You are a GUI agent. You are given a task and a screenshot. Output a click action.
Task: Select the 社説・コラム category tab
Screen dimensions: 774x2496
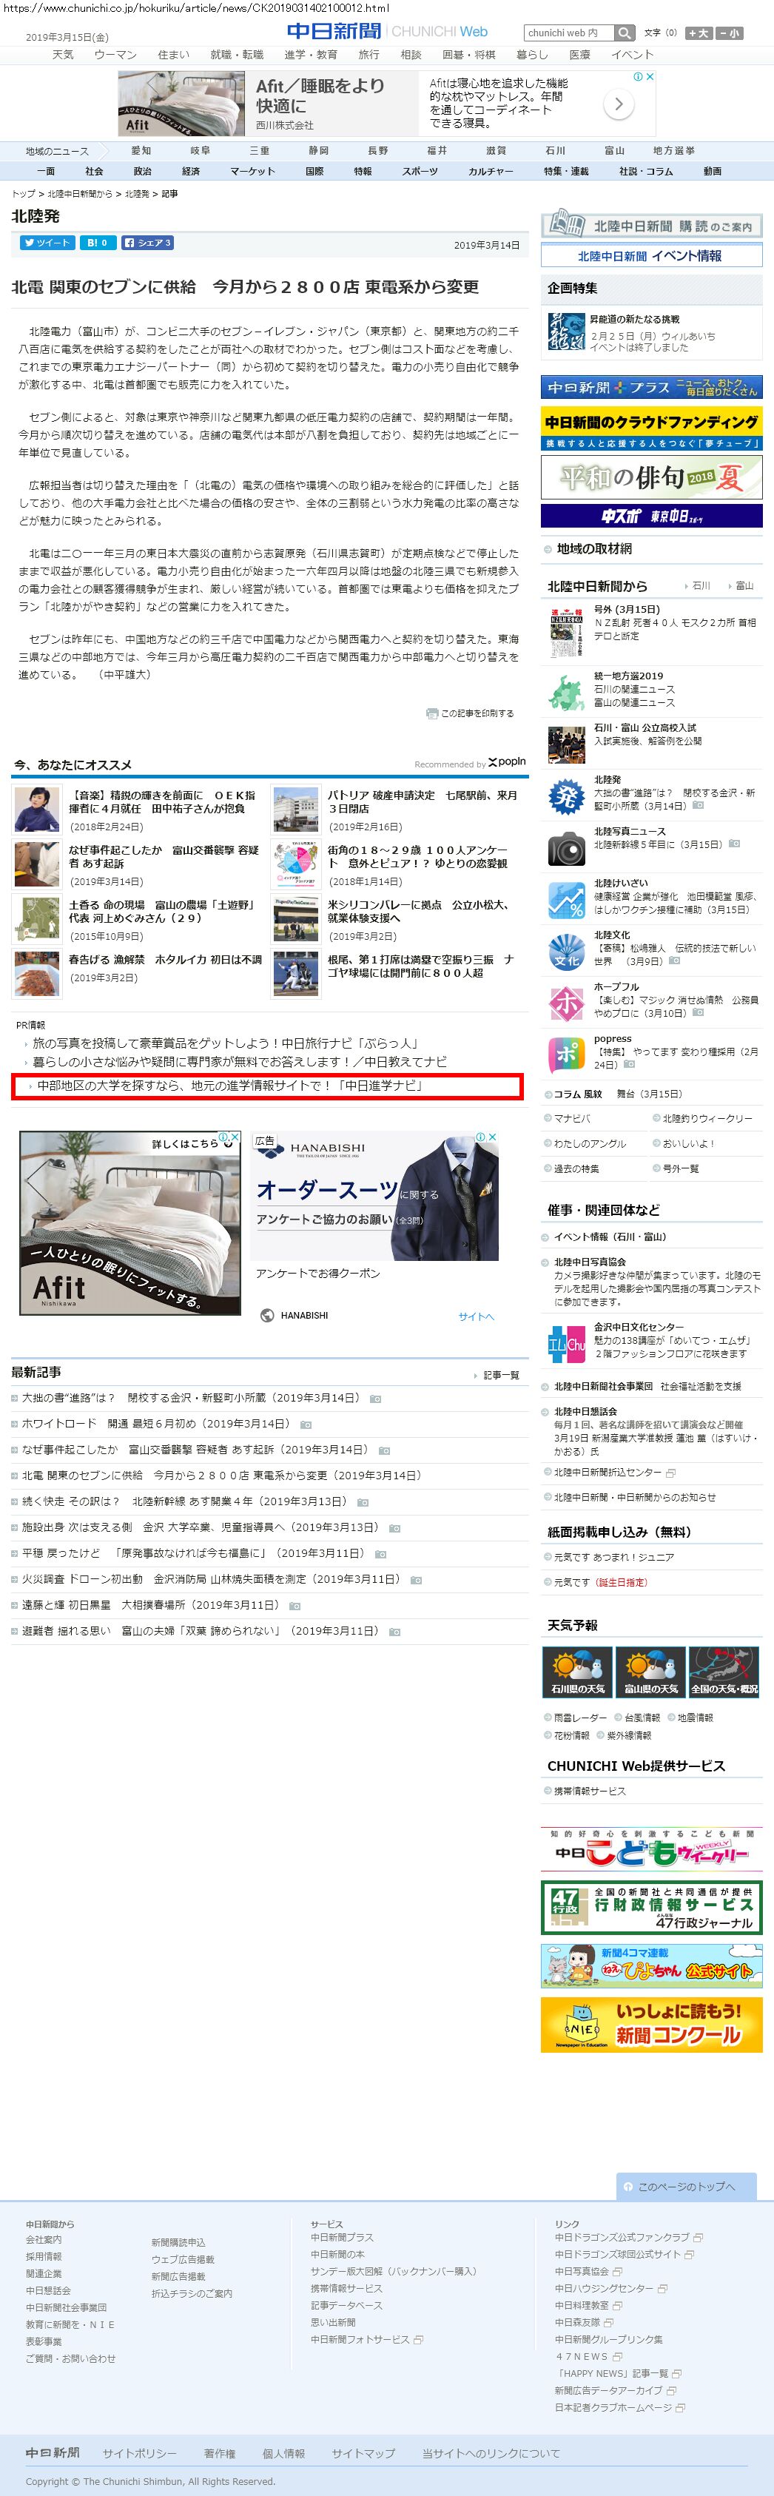[646, 172]
